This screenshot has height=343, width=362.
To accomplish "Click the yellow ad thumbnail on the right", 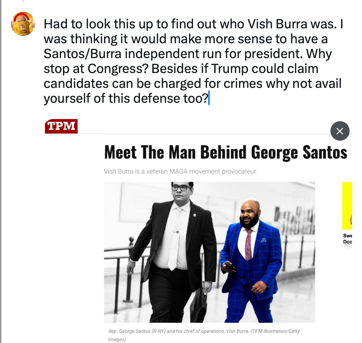I will click(x=347, y=206).
